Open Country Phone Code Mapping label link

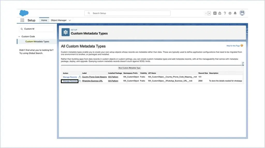[94, 77]
